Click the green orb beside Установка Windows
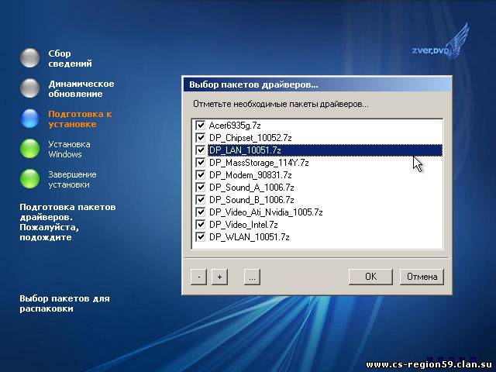 [29, 148]
